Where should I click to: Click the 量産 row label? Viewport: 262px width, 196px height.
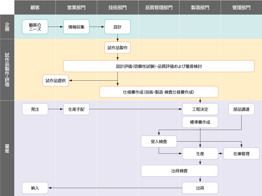click(7, 148)
